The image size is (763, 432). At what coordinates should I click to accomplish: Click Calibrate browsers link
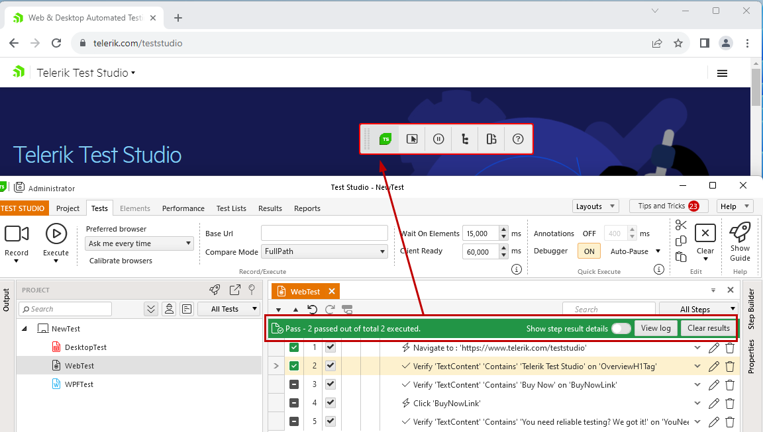(121, 261)
